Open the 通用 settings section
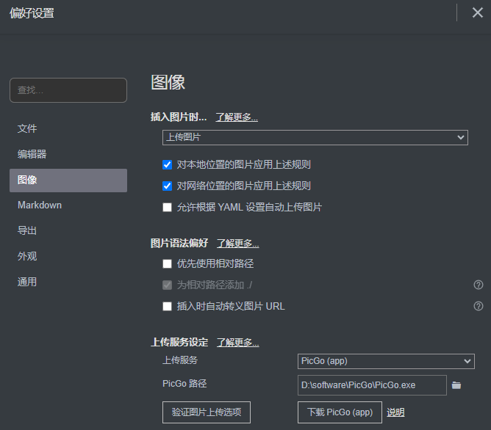 [x=68, y=283]
